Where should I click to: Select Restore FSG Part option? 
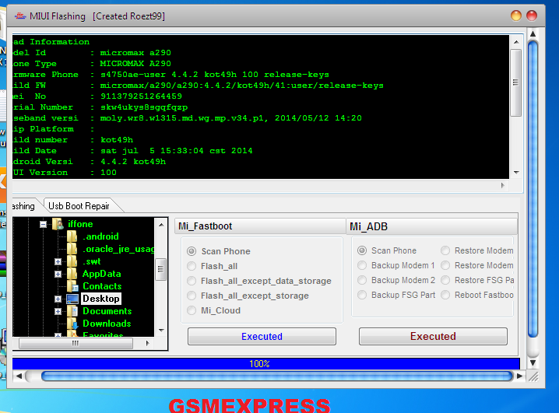(x=445, y=280)
